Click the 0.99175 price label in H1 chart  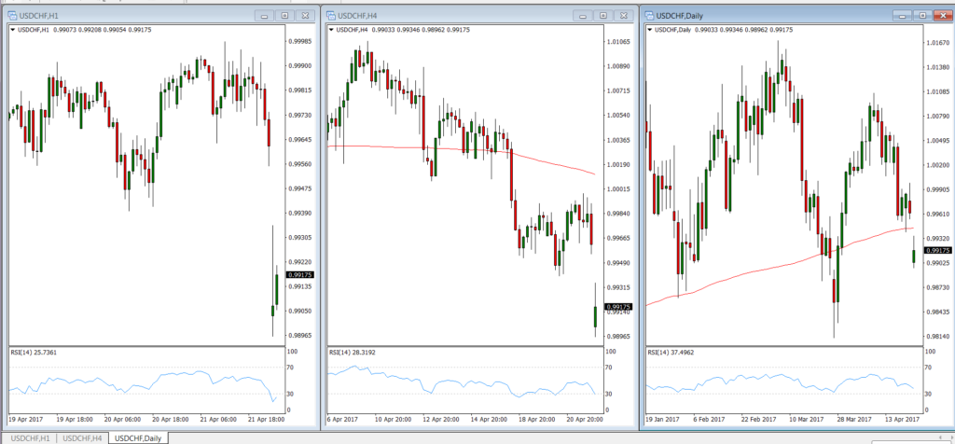(299, 275)
